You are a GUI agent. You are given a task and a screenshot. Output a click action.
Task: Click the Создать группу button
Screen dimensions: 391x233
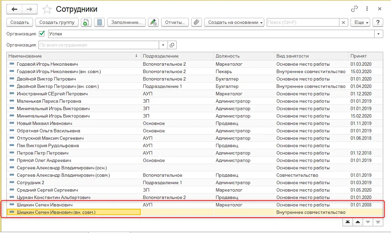57,22
